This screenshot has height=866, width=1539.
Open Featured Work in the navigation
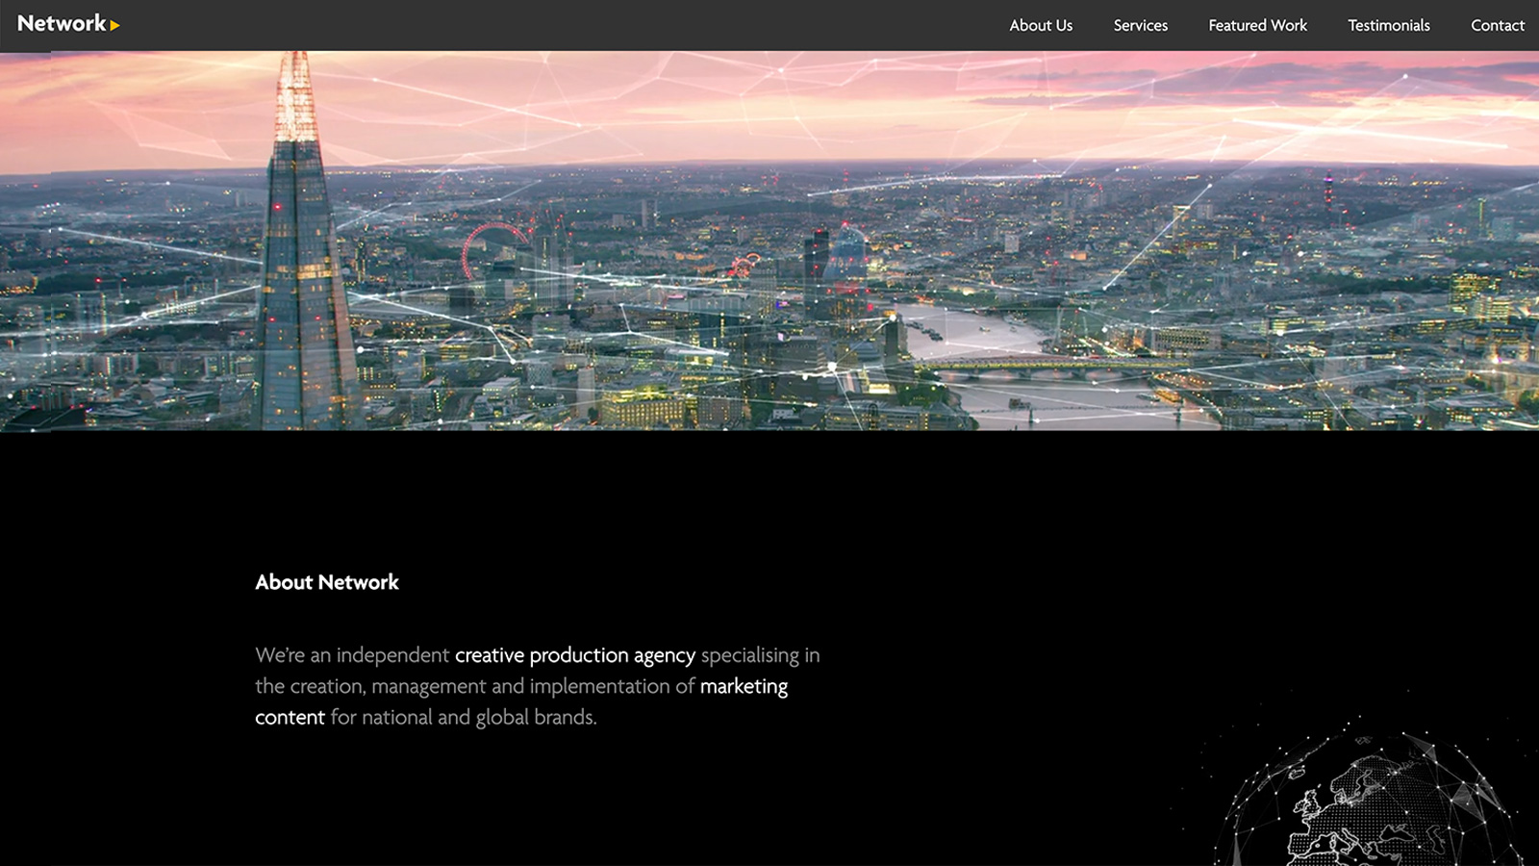point(1257,26)
